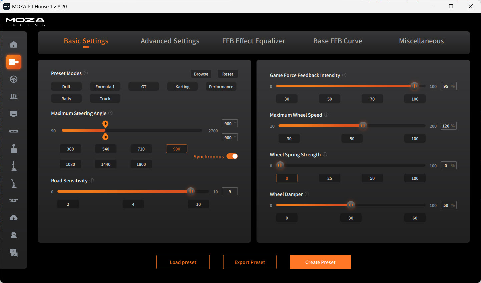Click the cloud upload icon in sidebar
The height and width of the screenshot is (283, 481).
[14, 217]
